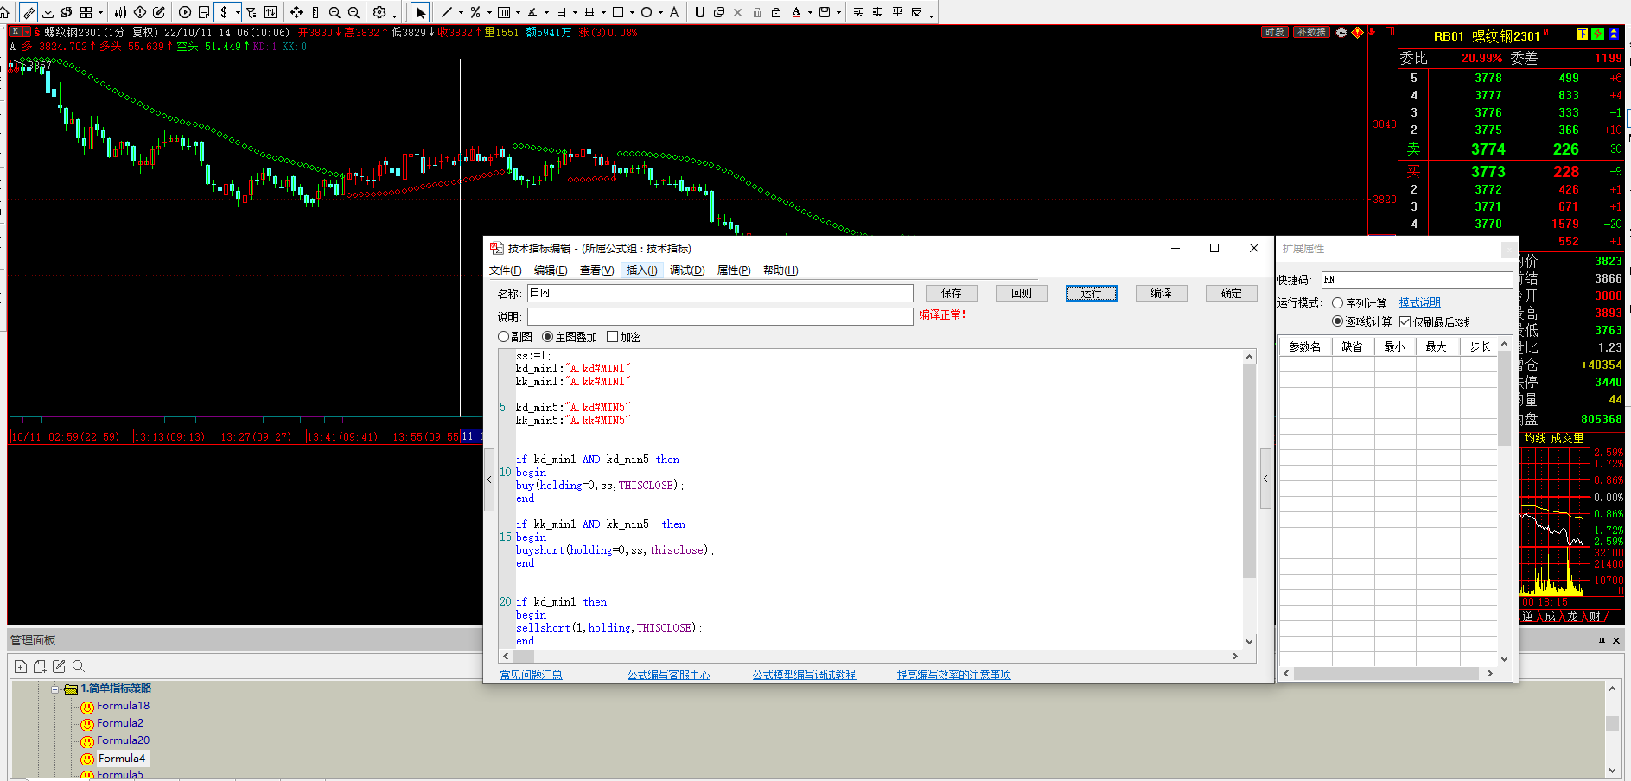The height and width of the screenshot is (781, 1631).
Task: Select 序列计算 run mode
Action: click(1338, 302)
